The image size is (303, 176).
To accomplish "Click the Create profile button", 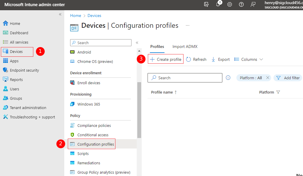I will click(166, 59).
